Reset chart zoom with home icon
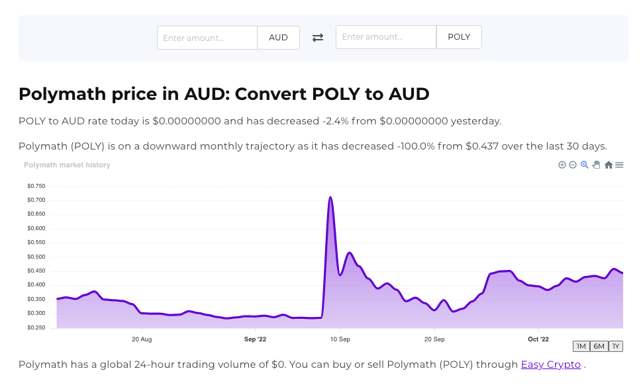 click(608, 165)
